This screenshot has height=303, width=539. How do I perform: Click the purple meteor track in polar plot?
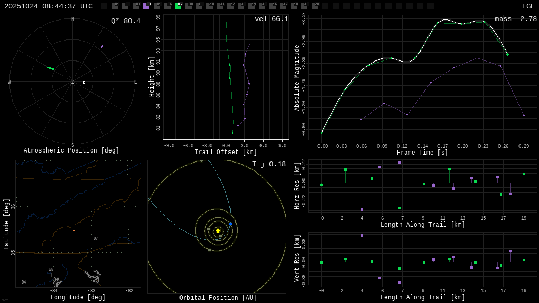click(102, 47)
